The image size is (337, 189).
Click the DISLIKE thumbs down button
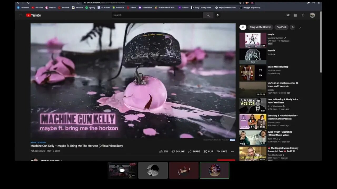pos(178,151)
